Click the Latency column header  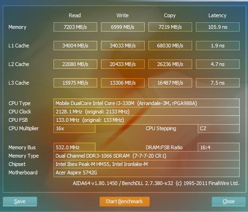217,15
